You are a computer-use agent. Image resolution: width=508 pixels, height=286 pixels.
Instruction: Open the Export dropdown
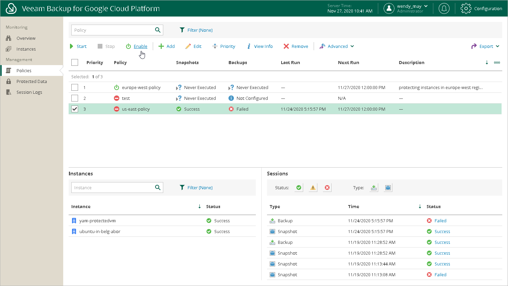tap(486, 46)
